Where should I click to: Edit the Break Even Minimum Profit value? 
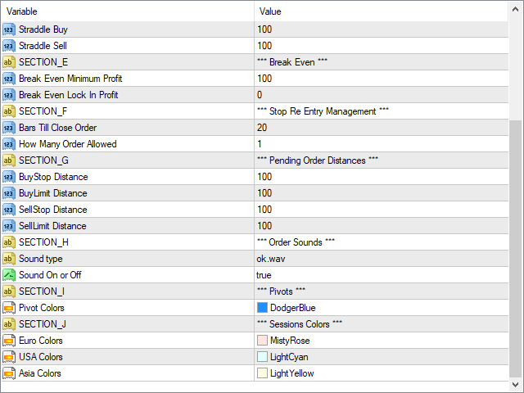[x=382, y=79]
